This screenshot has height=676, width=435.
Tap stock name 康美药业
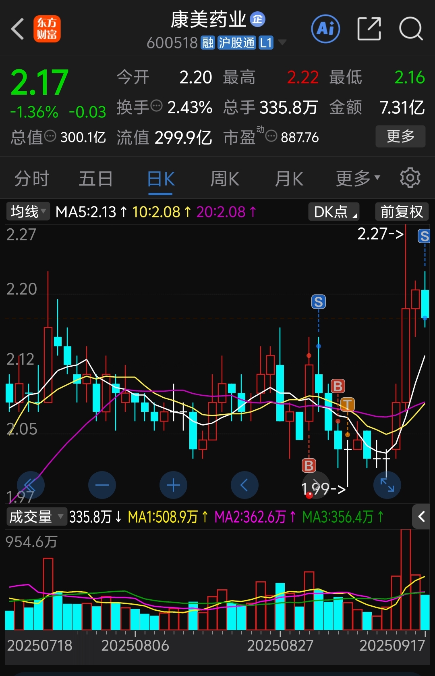[x=208, y=19]
